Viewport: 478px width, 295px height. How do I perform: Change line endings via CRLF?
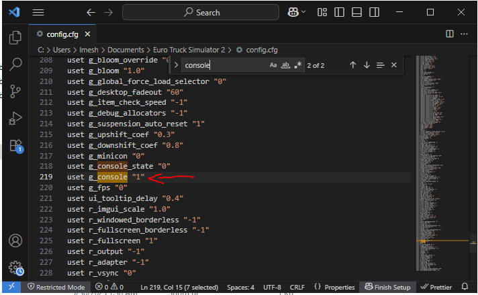[297, 288]
